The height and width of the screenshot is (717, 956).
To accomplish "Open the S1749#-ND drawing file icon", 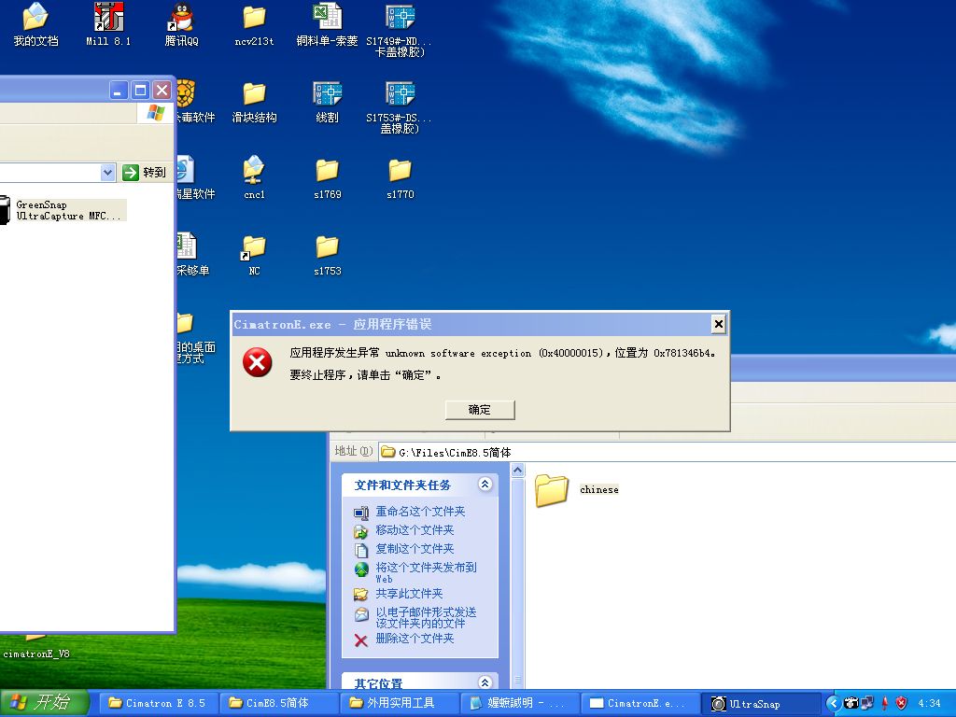I will click(x=400, y=31).
